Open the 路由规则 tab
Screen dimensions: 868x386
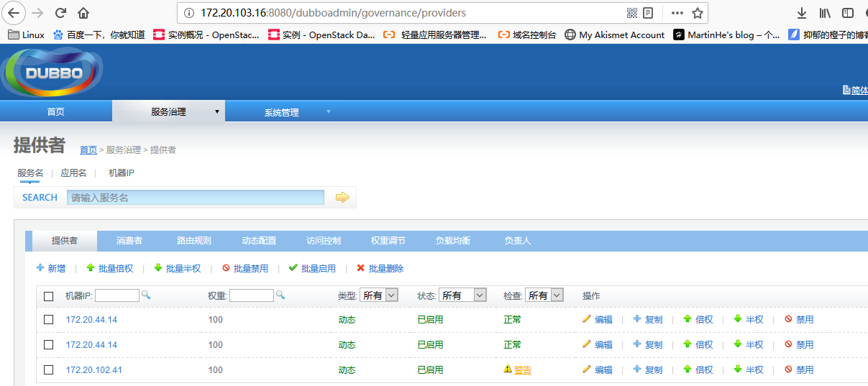coord(194,241)
